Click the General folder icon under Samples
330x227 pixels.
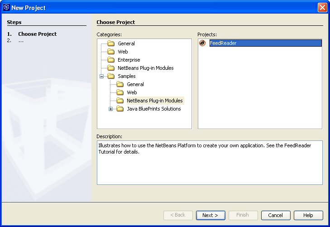120,84
